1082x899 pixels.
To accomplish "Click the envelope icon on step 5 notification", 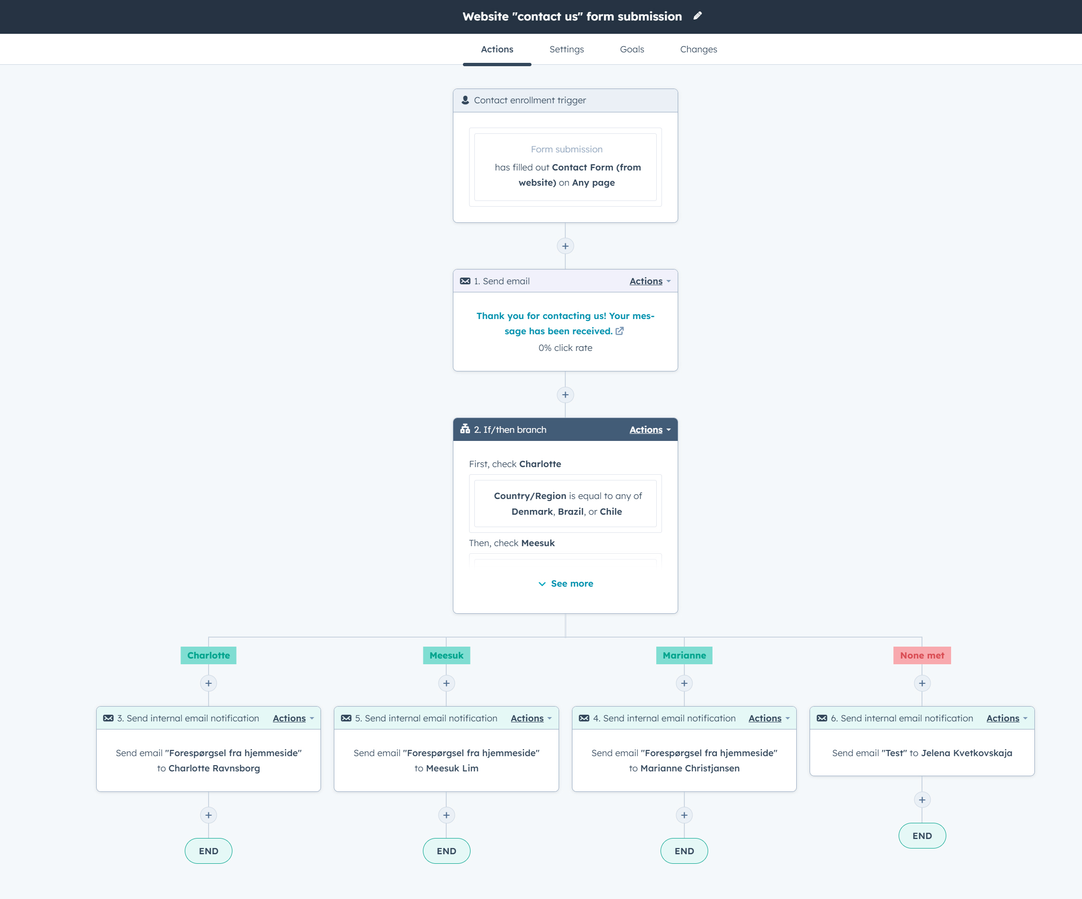I will click(346, 718).
